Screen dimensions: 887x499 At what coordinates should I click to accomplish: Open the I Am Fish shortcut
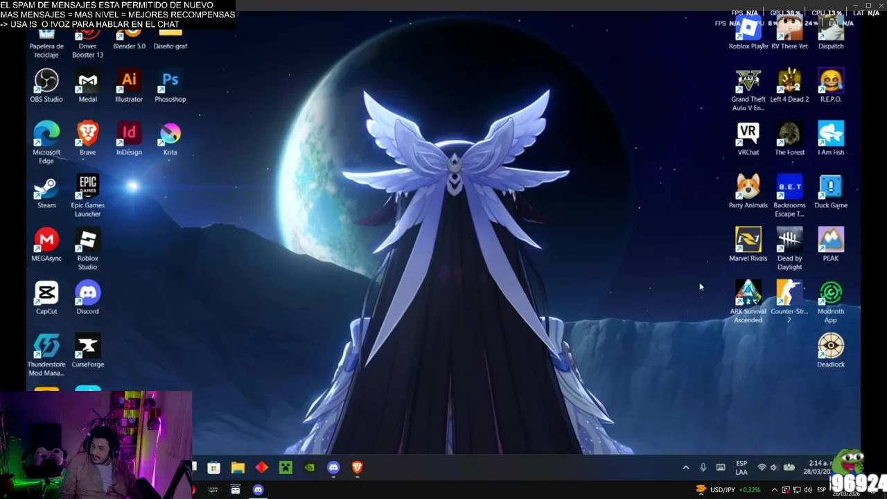click(x=831, y=139)
